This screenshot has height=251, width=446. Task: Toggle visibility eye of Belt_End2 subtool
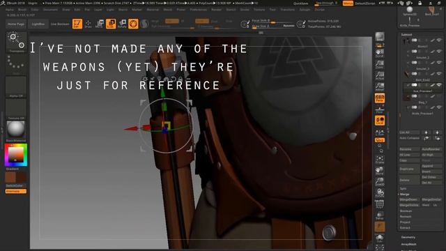pos(439,74)
